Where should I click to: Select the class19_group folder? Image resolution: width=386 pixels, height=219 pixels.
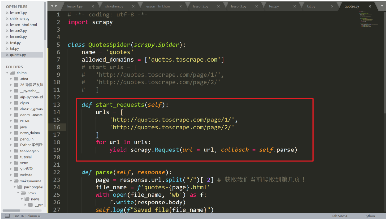pyautogui.click(x=31, y=109)
